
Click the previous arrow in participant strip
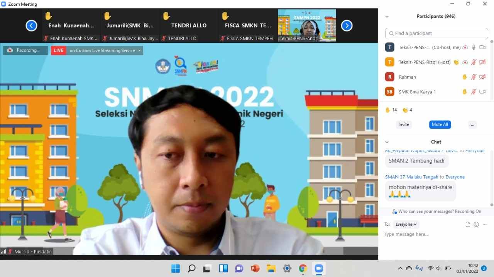click(x=31, y=26)
